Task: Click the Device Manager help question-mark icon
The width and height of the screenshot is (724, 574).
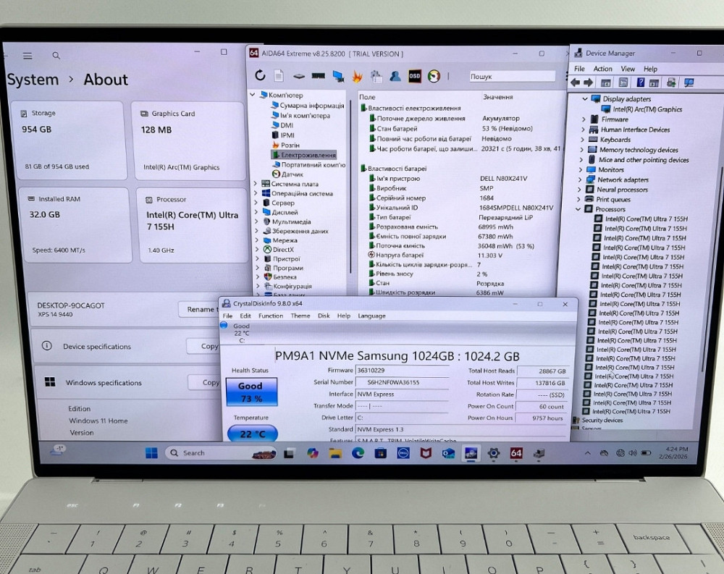Action: (640, 83)
